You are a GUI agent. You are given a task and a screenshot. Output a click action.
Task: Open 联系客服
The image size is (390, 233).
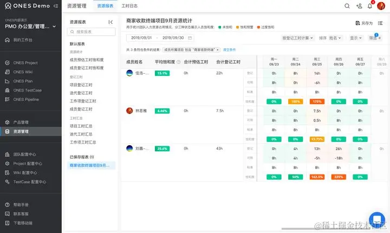21,214
